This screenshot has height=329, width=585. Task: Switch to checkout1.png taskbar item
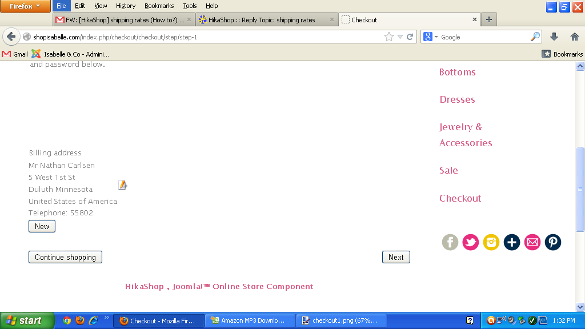click(341, 320)
